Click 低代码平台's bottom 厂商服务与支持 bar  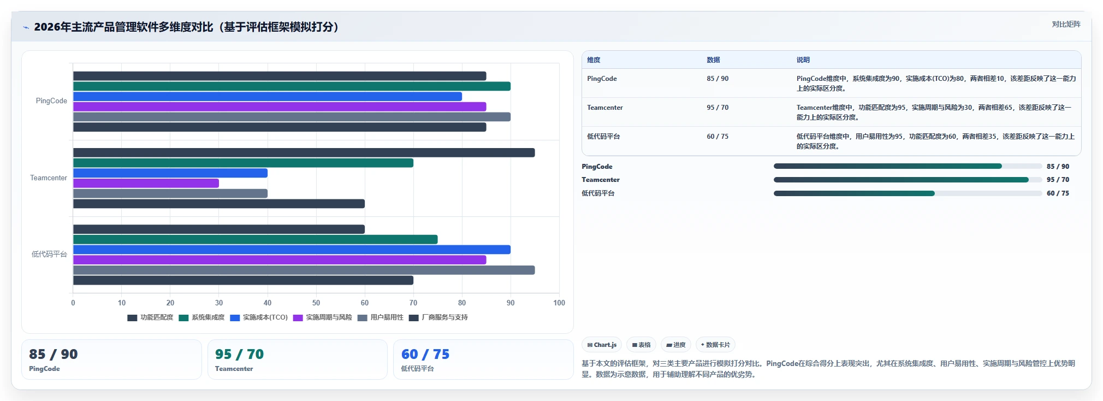pos(243,280)
